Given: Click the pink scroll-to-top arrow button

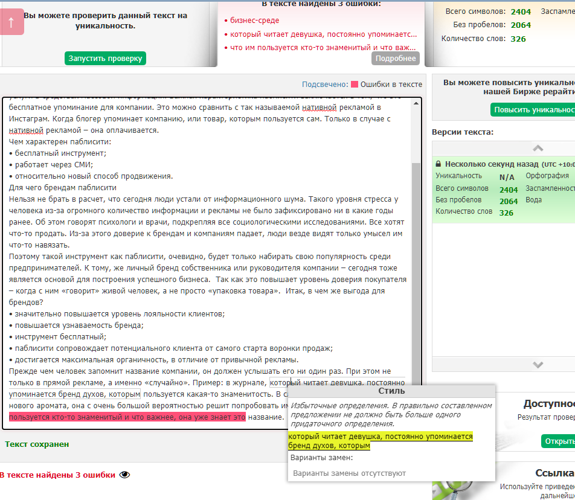Looking at the screenshot, I should [x=12, y=22].
